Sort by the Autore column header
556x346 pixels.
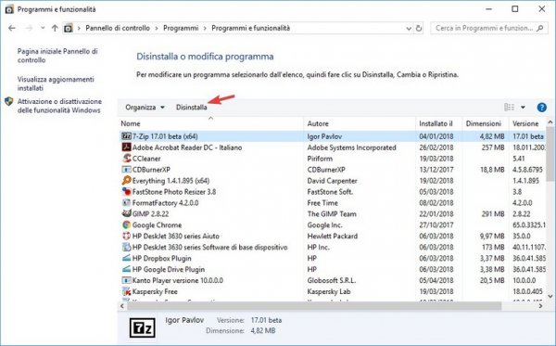click(360, 123)
